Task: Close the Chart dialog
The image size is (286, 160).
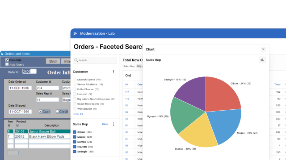Action: click(x=263, y=49)
